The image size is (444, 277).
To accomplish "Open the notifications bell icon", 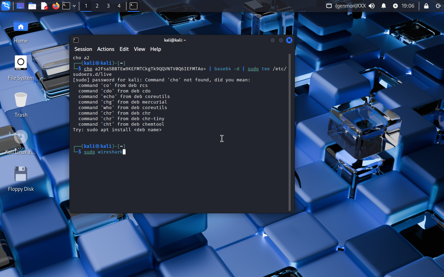I will 384,6.
